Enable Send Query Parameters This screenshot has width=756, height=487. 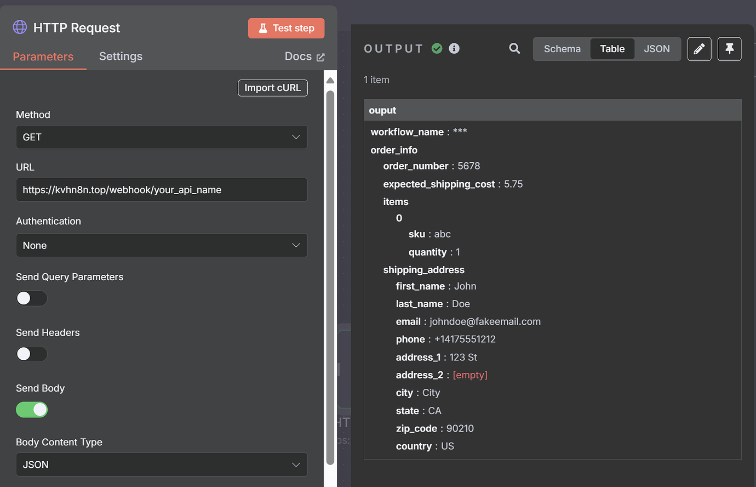coord(31,298)
